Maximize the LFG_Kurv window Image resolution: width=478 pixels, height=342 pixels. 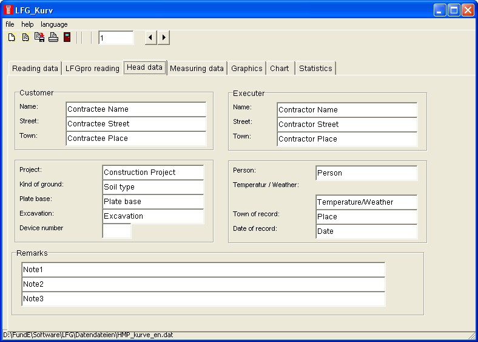pyautogui.click(x=454, y=10)
